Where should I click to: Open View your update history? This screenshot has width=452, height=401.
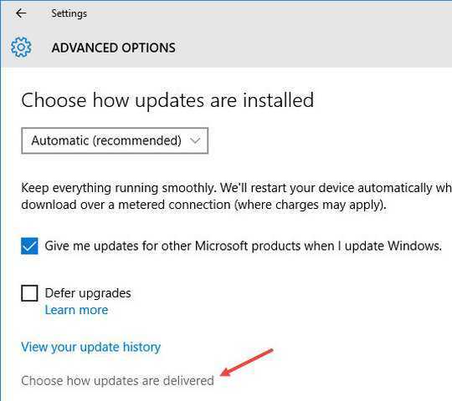coord(90,348)
